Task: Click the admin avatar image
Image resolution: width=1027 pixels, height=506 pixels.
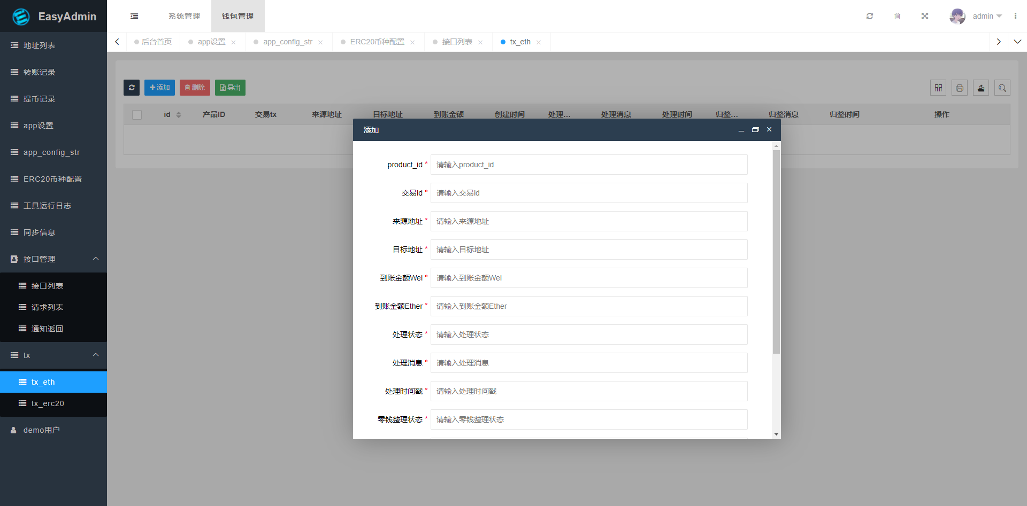Action: click(957, 16)
